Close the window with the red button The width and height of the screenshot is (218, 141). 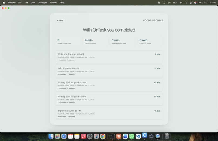point(3,8)
